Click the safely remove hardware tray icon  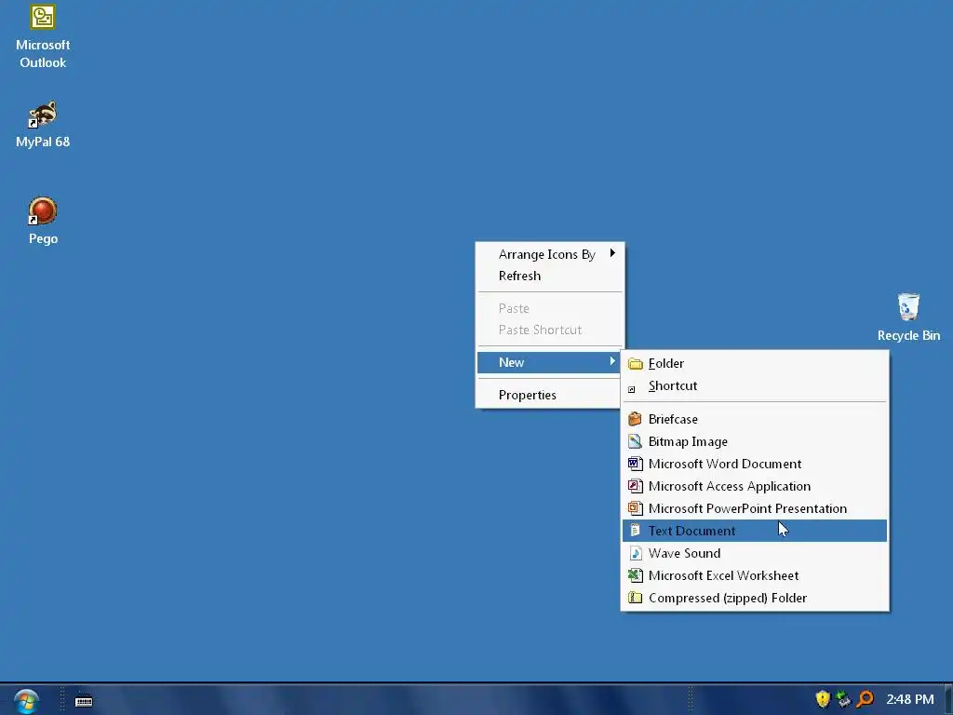(843, 699)
